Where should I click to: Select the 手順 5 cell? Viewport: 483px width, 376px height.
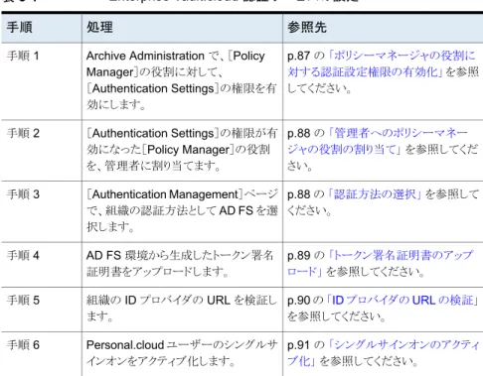(x=42, y=310)
